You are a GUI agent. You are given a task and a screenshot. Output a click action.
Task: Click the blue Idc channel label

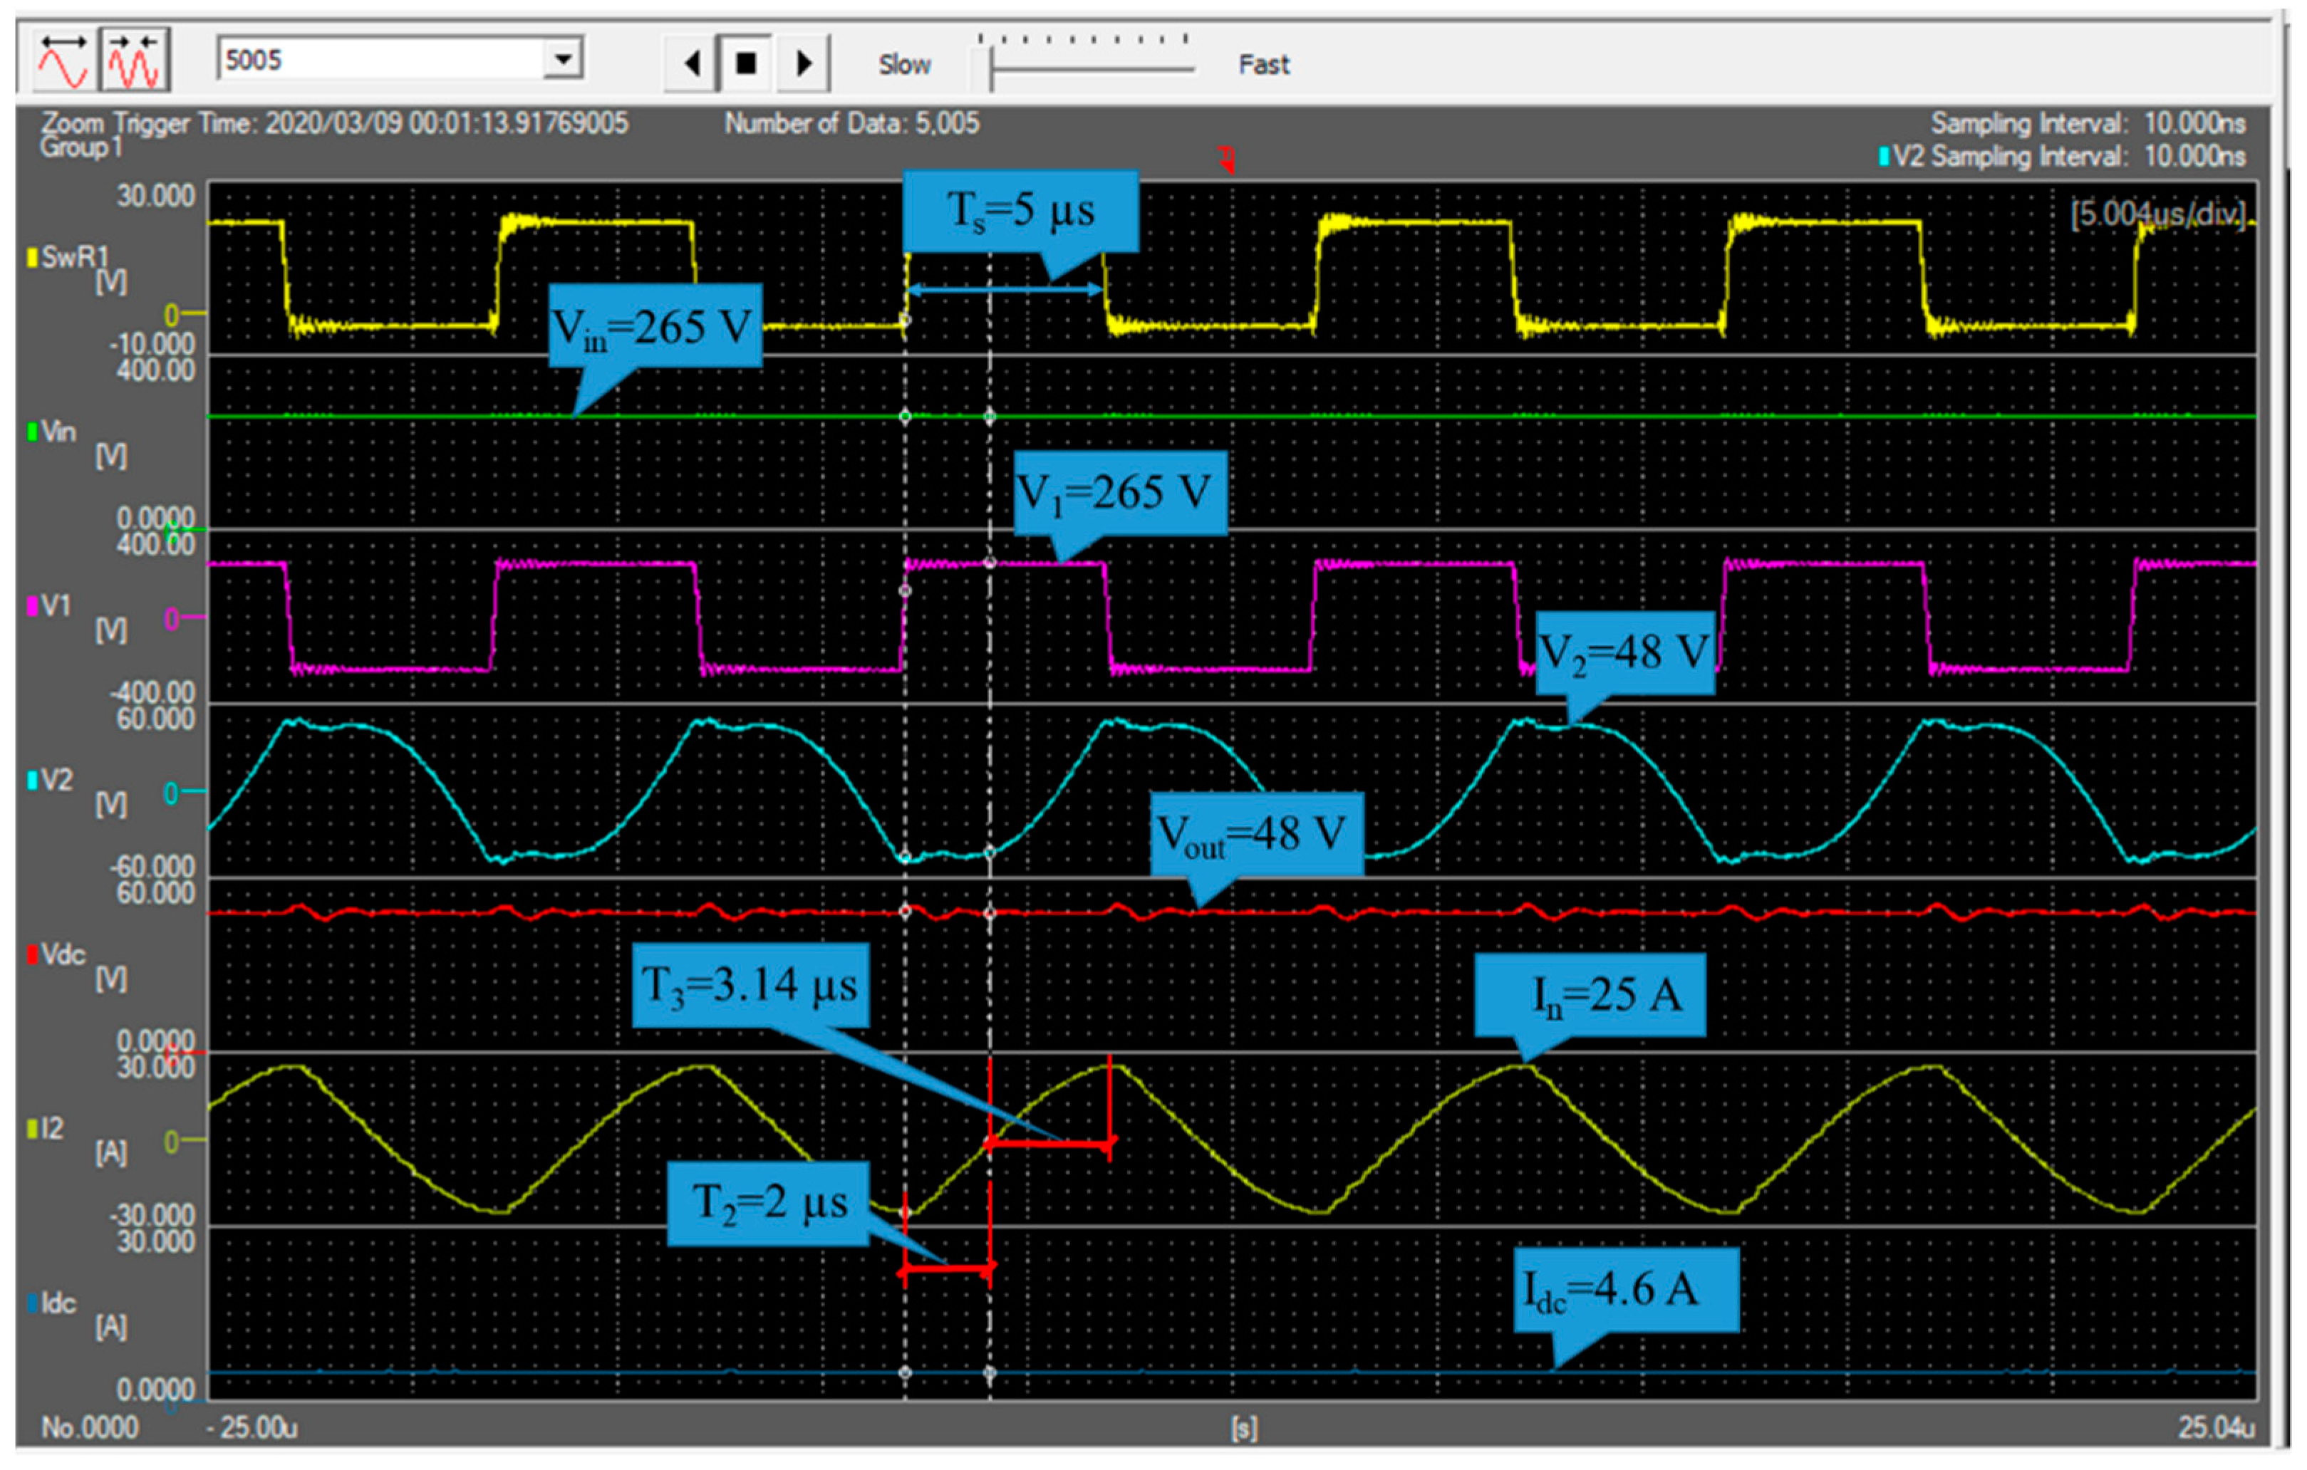58,1303
